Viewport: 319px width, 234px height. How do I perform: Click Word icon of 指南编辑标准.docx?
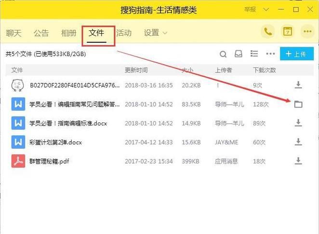click(x=18, y=123)
